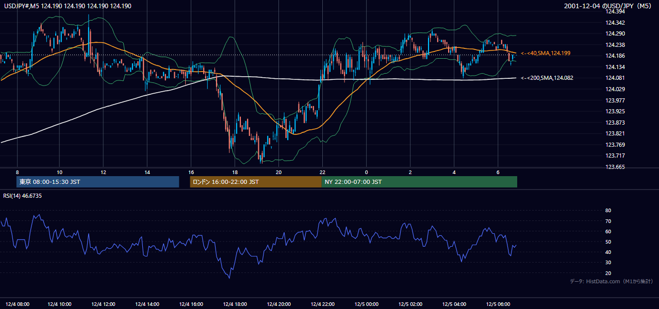The image size is (659, 309).
Task: Select the ロンドン 16:00-22:00 JST session bar
Action: 256,182
